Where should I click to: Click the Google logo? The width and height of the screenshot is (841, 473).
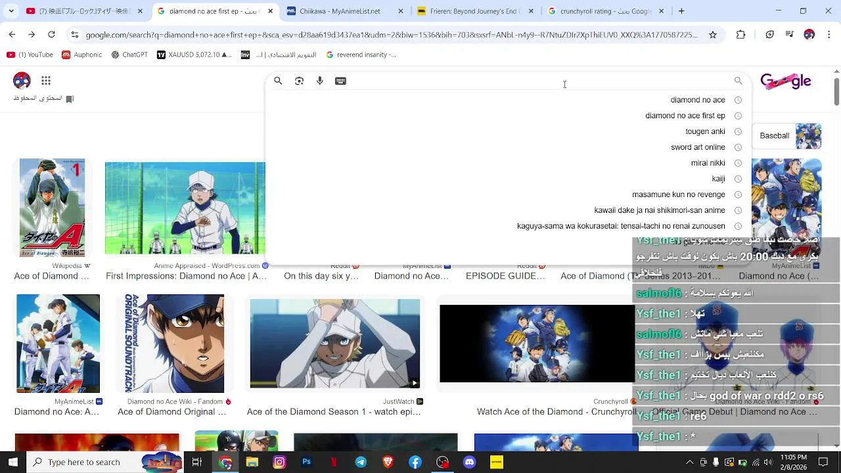coord(786,81)
